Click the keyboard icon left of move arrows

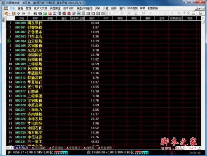tap(14, 13)
